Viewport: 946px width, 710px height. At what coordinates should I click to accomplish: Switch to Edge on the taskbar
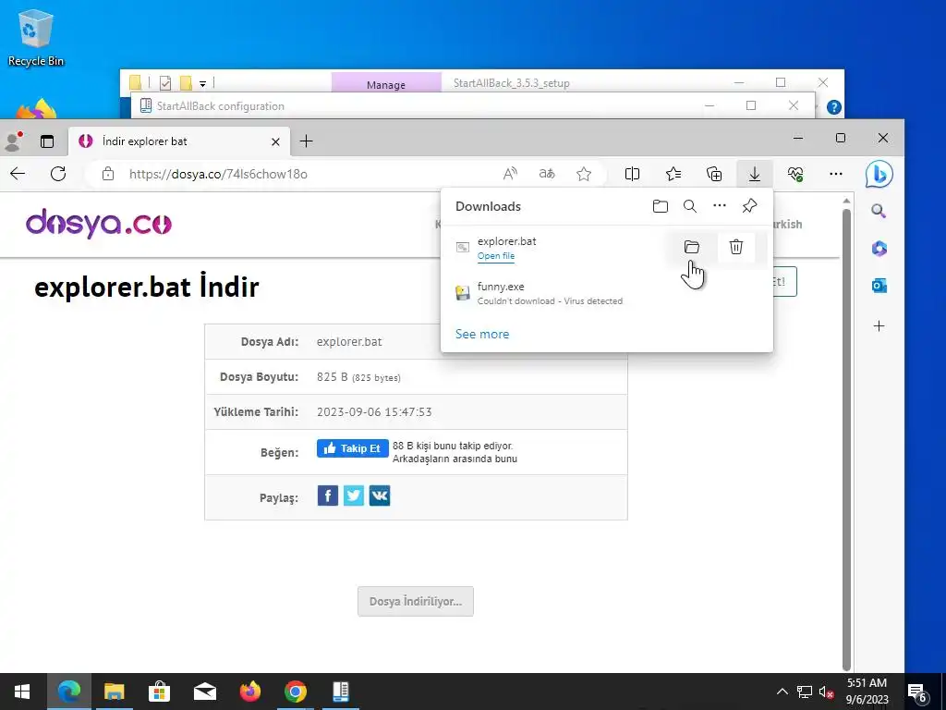pyautogui.click(x=68, y=692)
